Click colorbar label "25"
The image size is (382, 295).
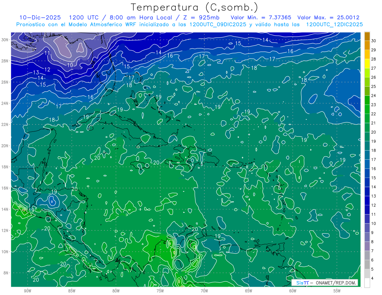pyautogui.click(x=374, y=87)
